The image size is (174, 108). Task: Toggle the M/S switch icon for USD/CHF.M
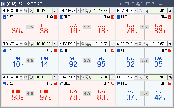coord(88,11)
